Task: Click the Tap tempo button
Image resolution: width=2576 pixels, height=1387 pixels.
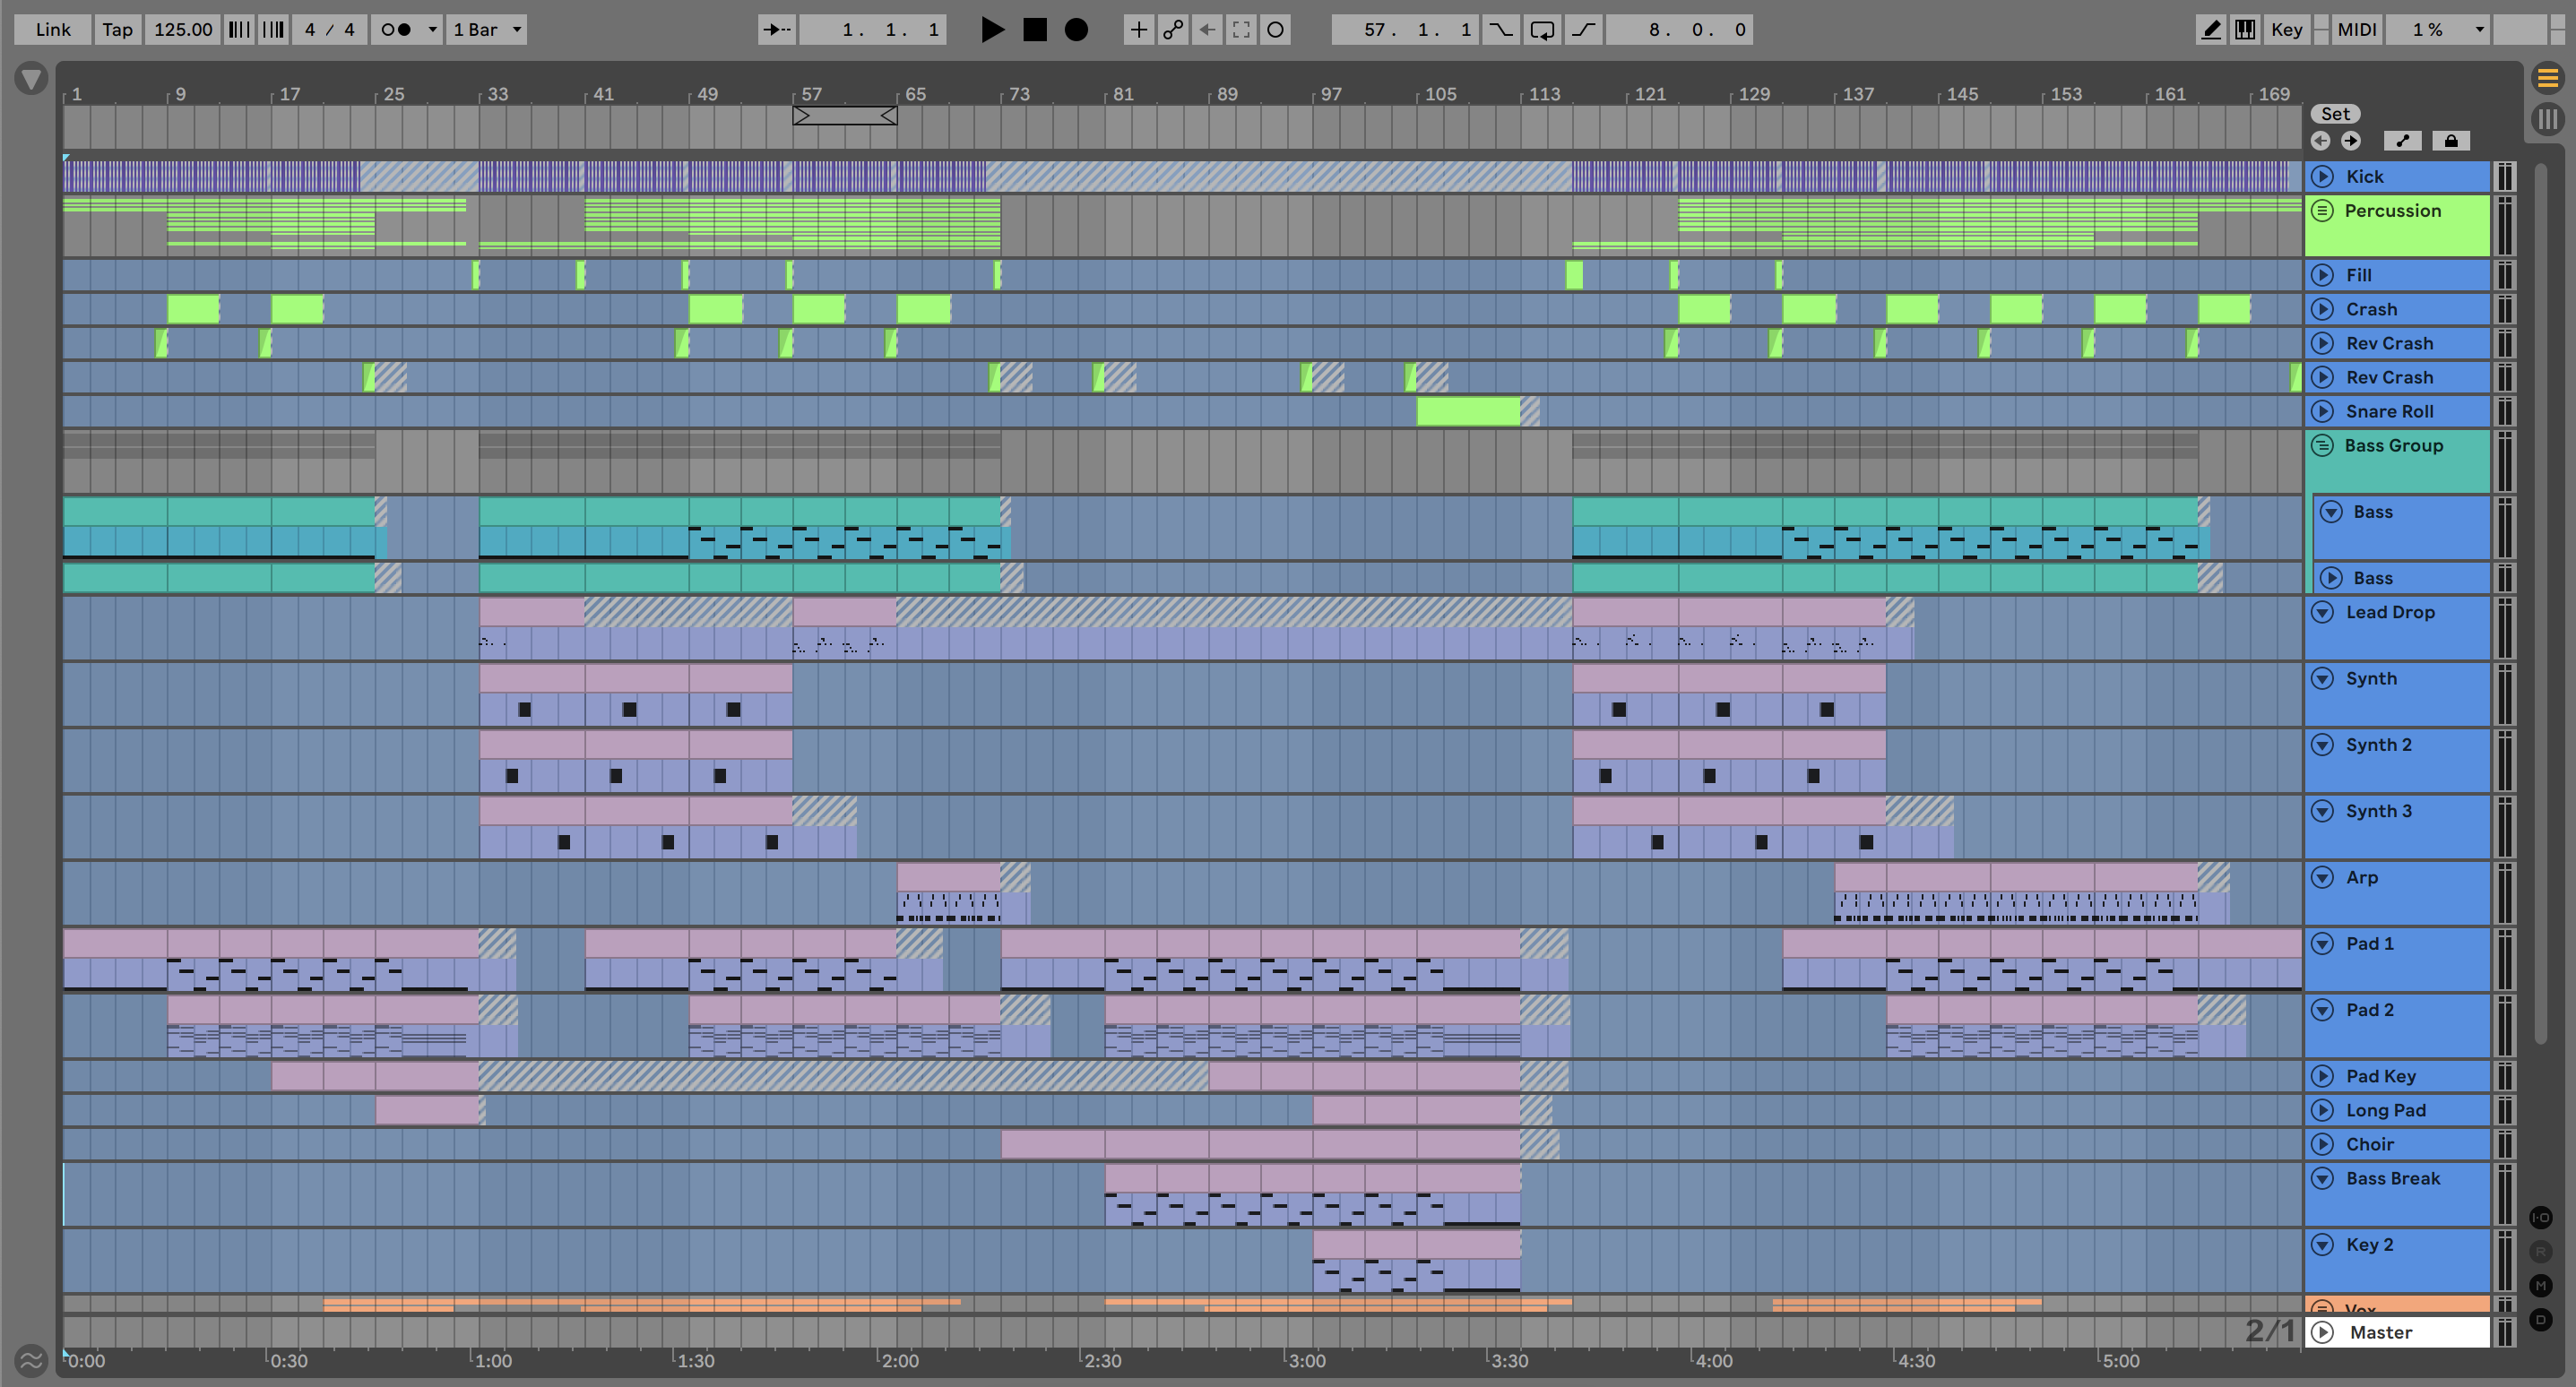Action: (x=117, y=30)
